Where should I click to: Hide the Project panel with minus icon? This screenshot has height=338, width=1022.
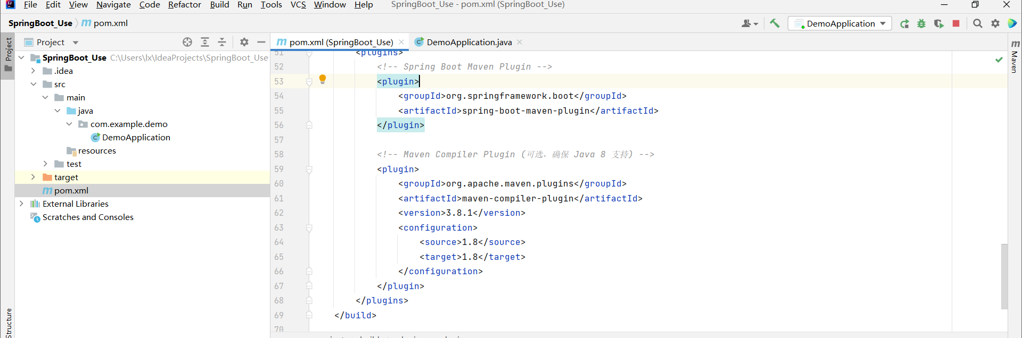261,42
